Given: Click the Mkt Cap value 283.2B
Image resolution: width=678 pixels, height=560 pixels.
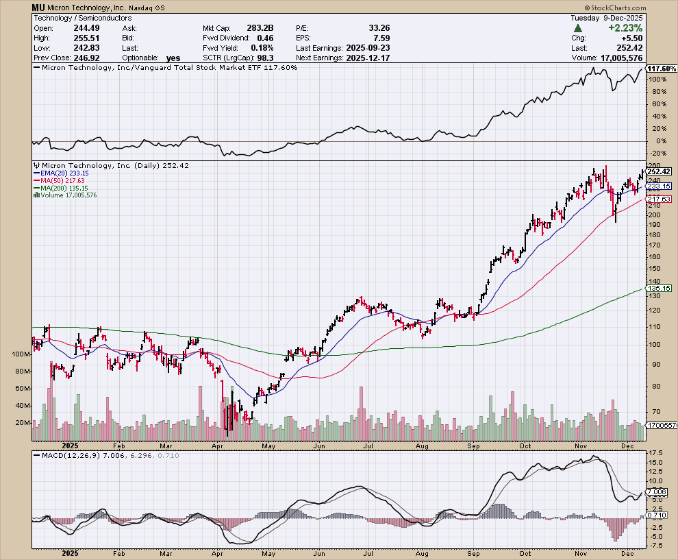Looking at the screenshot, I should point(260,28).
